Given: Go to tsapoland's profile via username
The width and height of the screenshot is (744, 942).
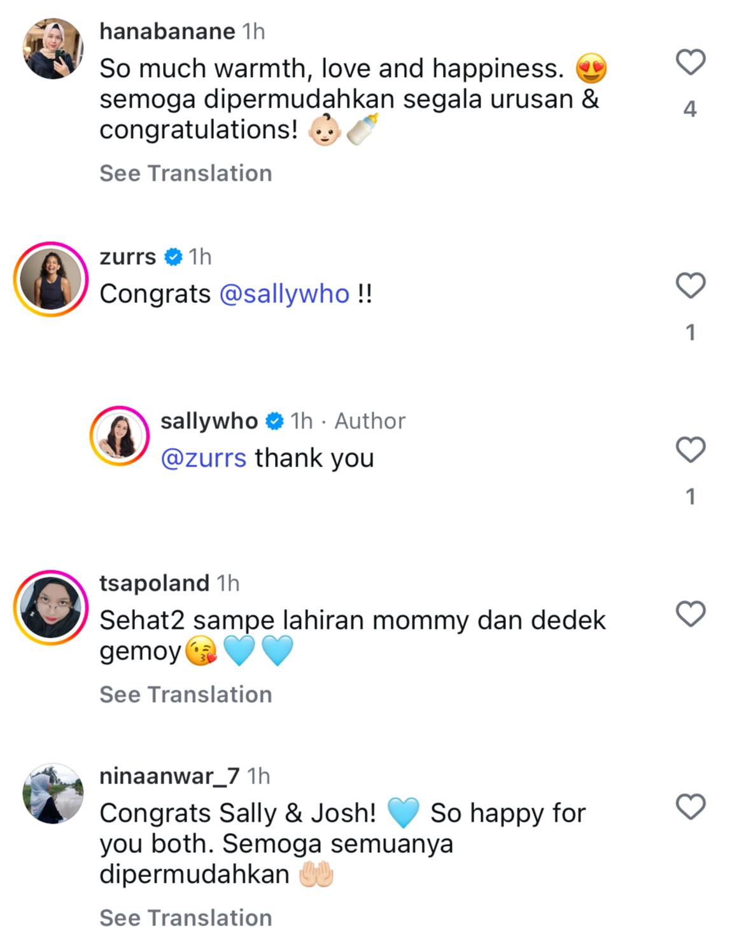Looking at the screenshot, I should (x=155, y=583).
